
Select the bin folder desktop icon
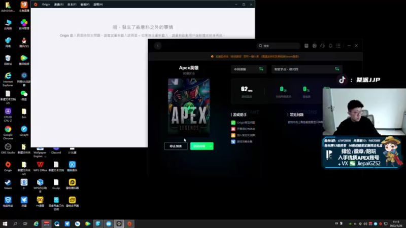pos(24,113)
